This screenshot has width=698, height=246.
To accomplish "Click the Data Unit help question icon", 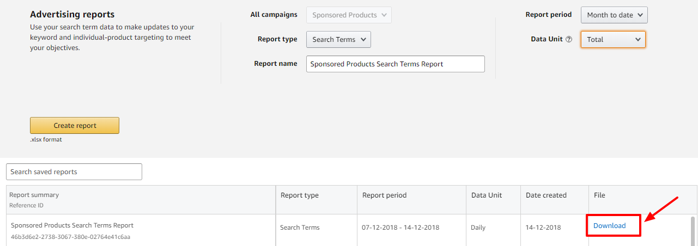I will pos(569,40).
